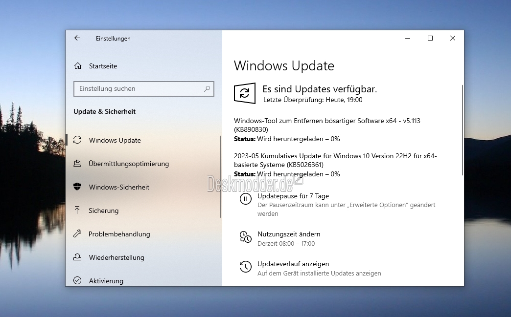
Task: Close the Einstellungen window
Action: click(x=453, y=39)
